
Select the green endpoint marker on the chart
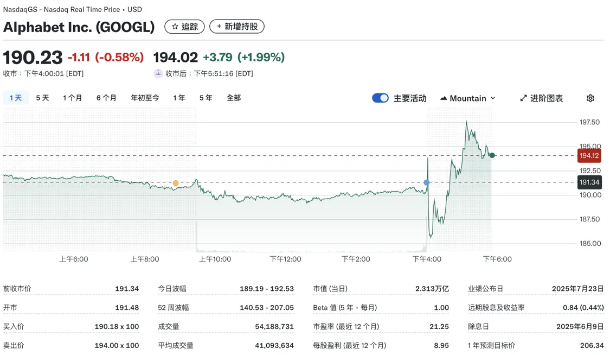(492, 155)
